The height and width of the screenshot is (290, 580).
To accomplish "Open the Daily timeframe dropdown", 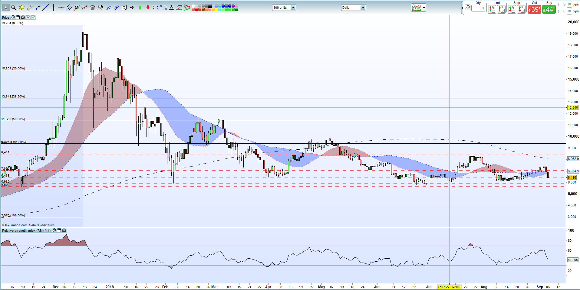I will (x=354, y=8).
